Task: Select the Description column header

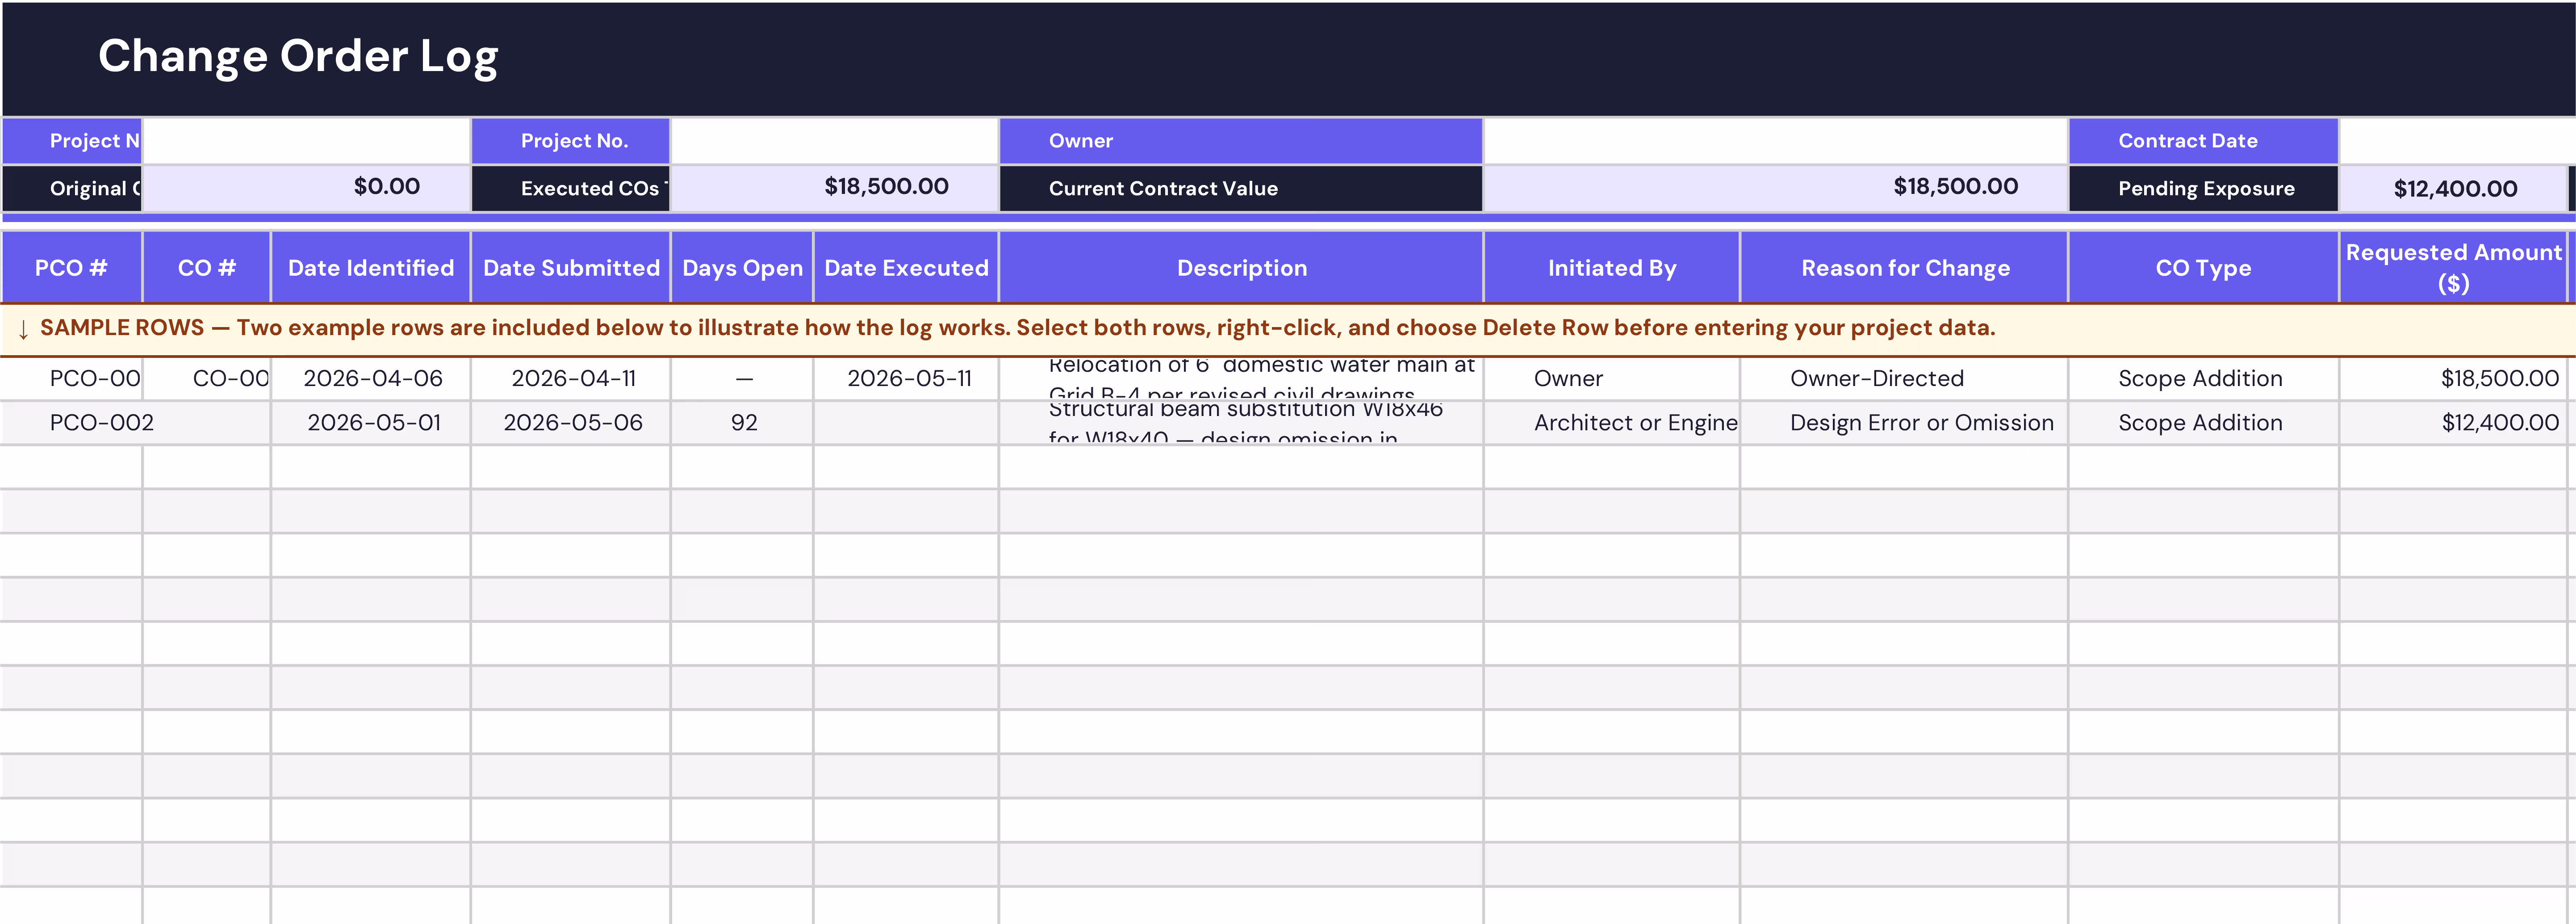Action: click(x=1241, y=268)
